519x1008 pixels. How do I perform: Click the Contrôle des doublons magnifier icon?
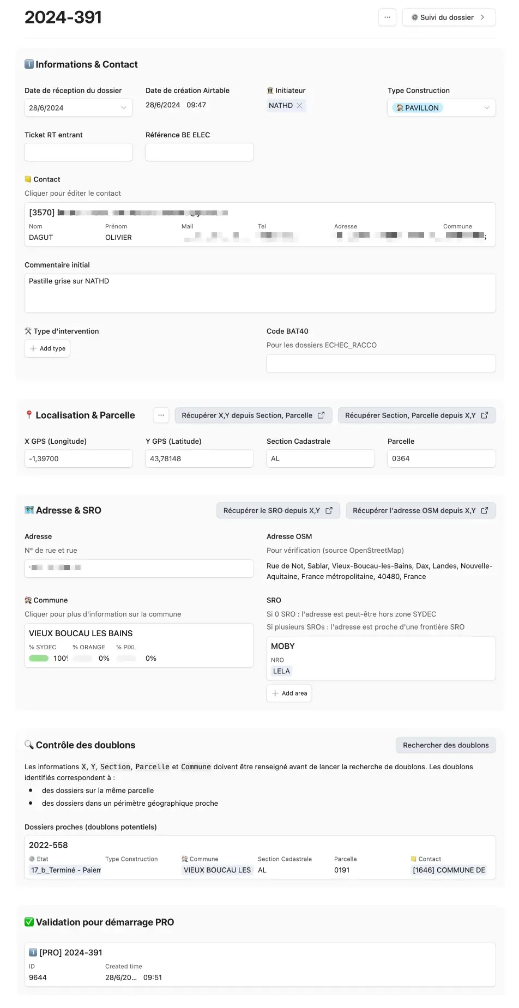click(x=29, y=745)
